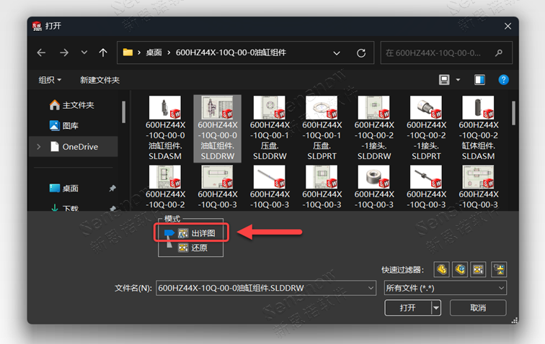Go up one folder level
Screen dimensions: 545x344
coord(103,53)
